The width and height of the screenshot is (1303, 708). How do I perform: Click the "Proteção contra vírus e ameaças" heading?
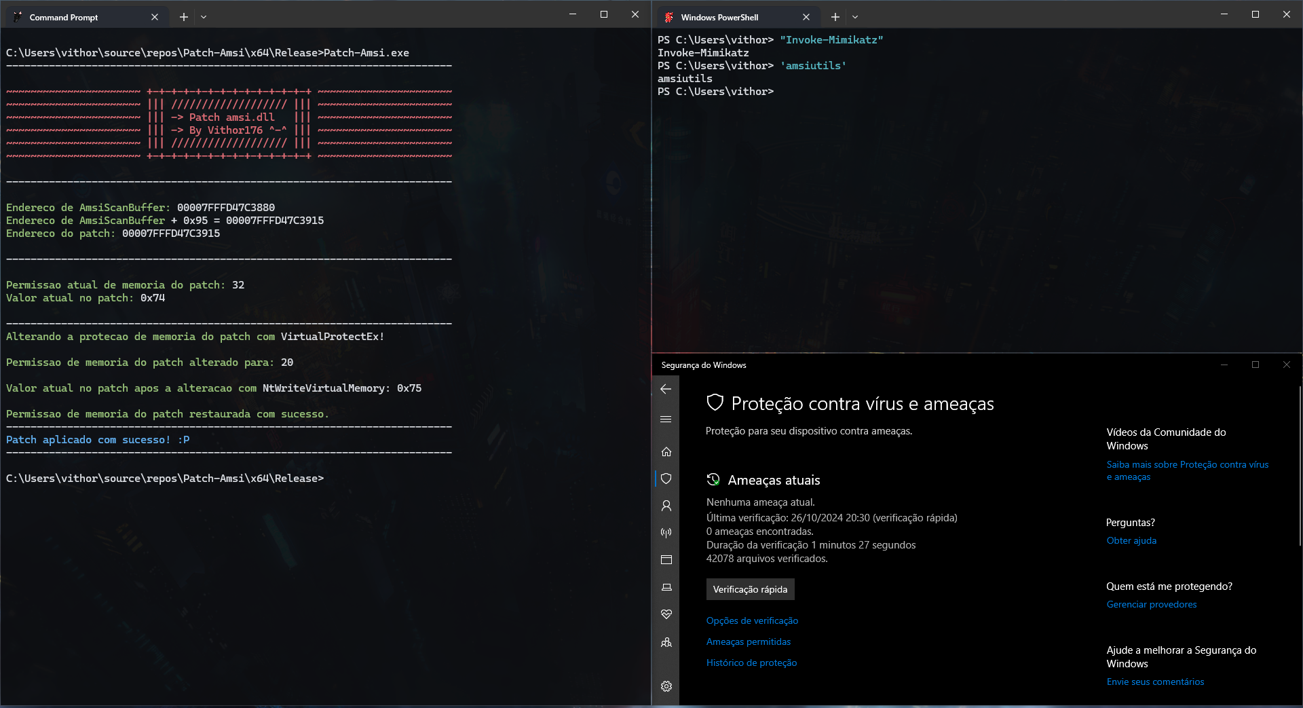pyautogui.click(x=863, y=404)
